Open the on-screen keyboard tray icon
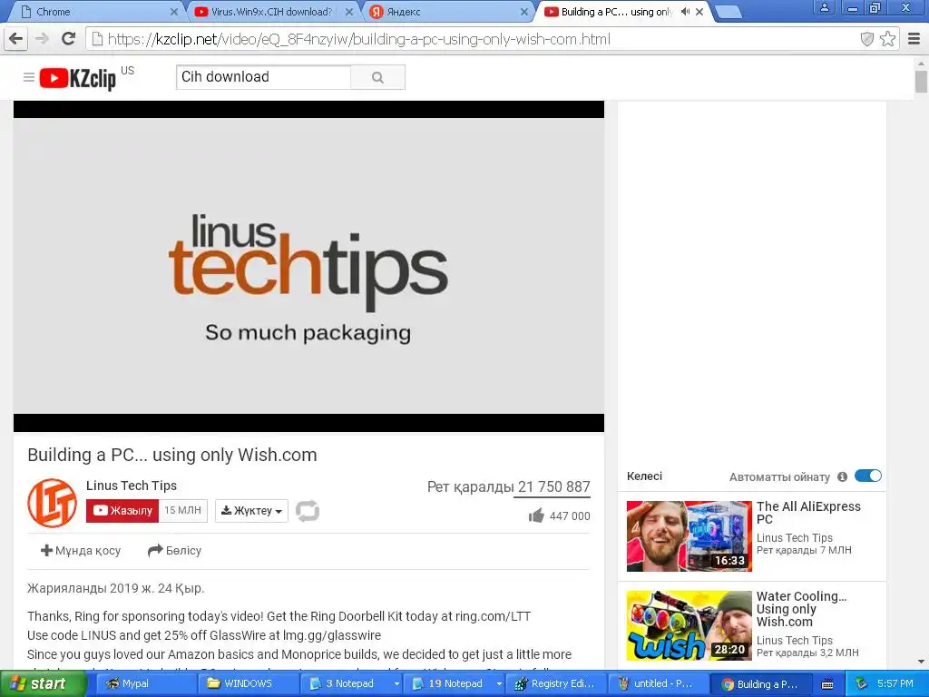 pyautogui.click(x=827, y=684)
